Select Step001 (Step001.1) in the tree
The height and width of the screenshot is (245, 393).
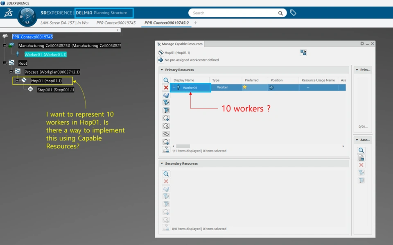tap(56, 90)
